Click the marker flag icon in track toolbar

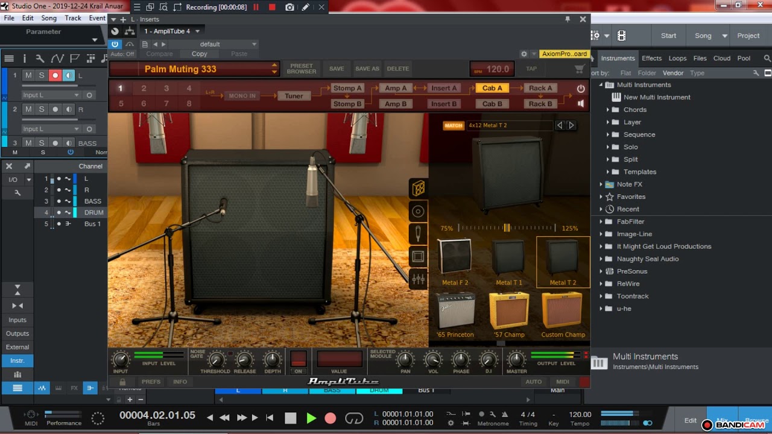(x=75, y=58)
